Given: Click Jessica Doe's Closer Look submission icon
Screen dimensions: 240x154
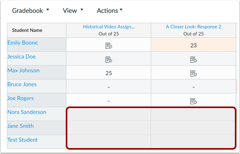Looking at the screenshot, I should (x=194, y=59).
